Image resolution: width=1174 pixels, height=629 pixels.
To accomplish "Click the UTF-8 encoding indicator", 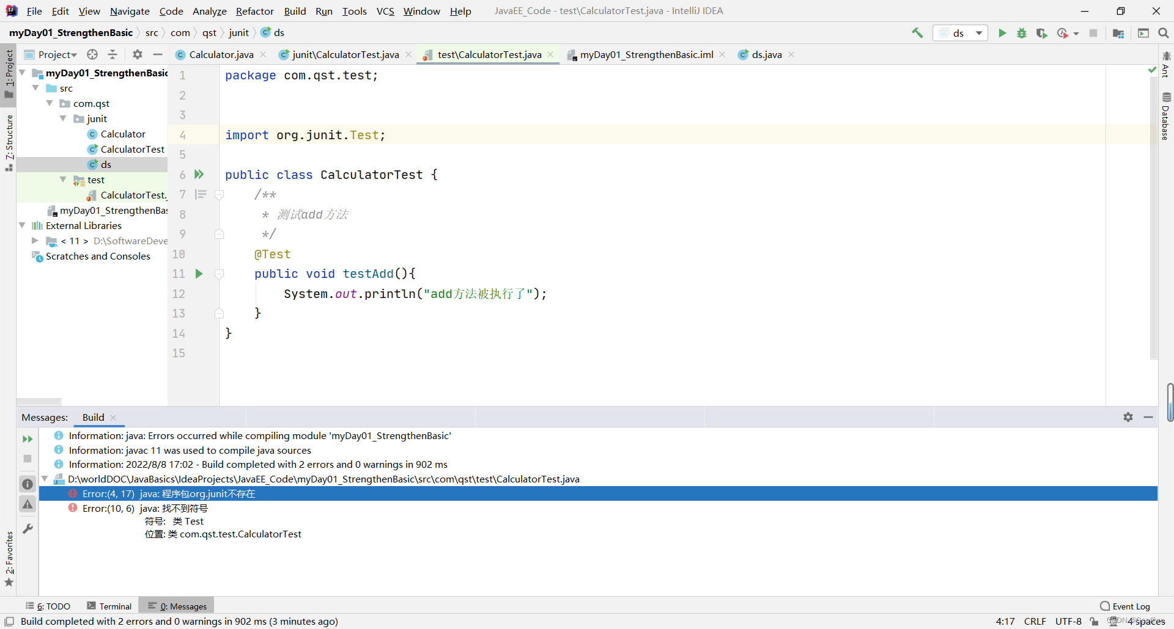I will (1068, 622).
